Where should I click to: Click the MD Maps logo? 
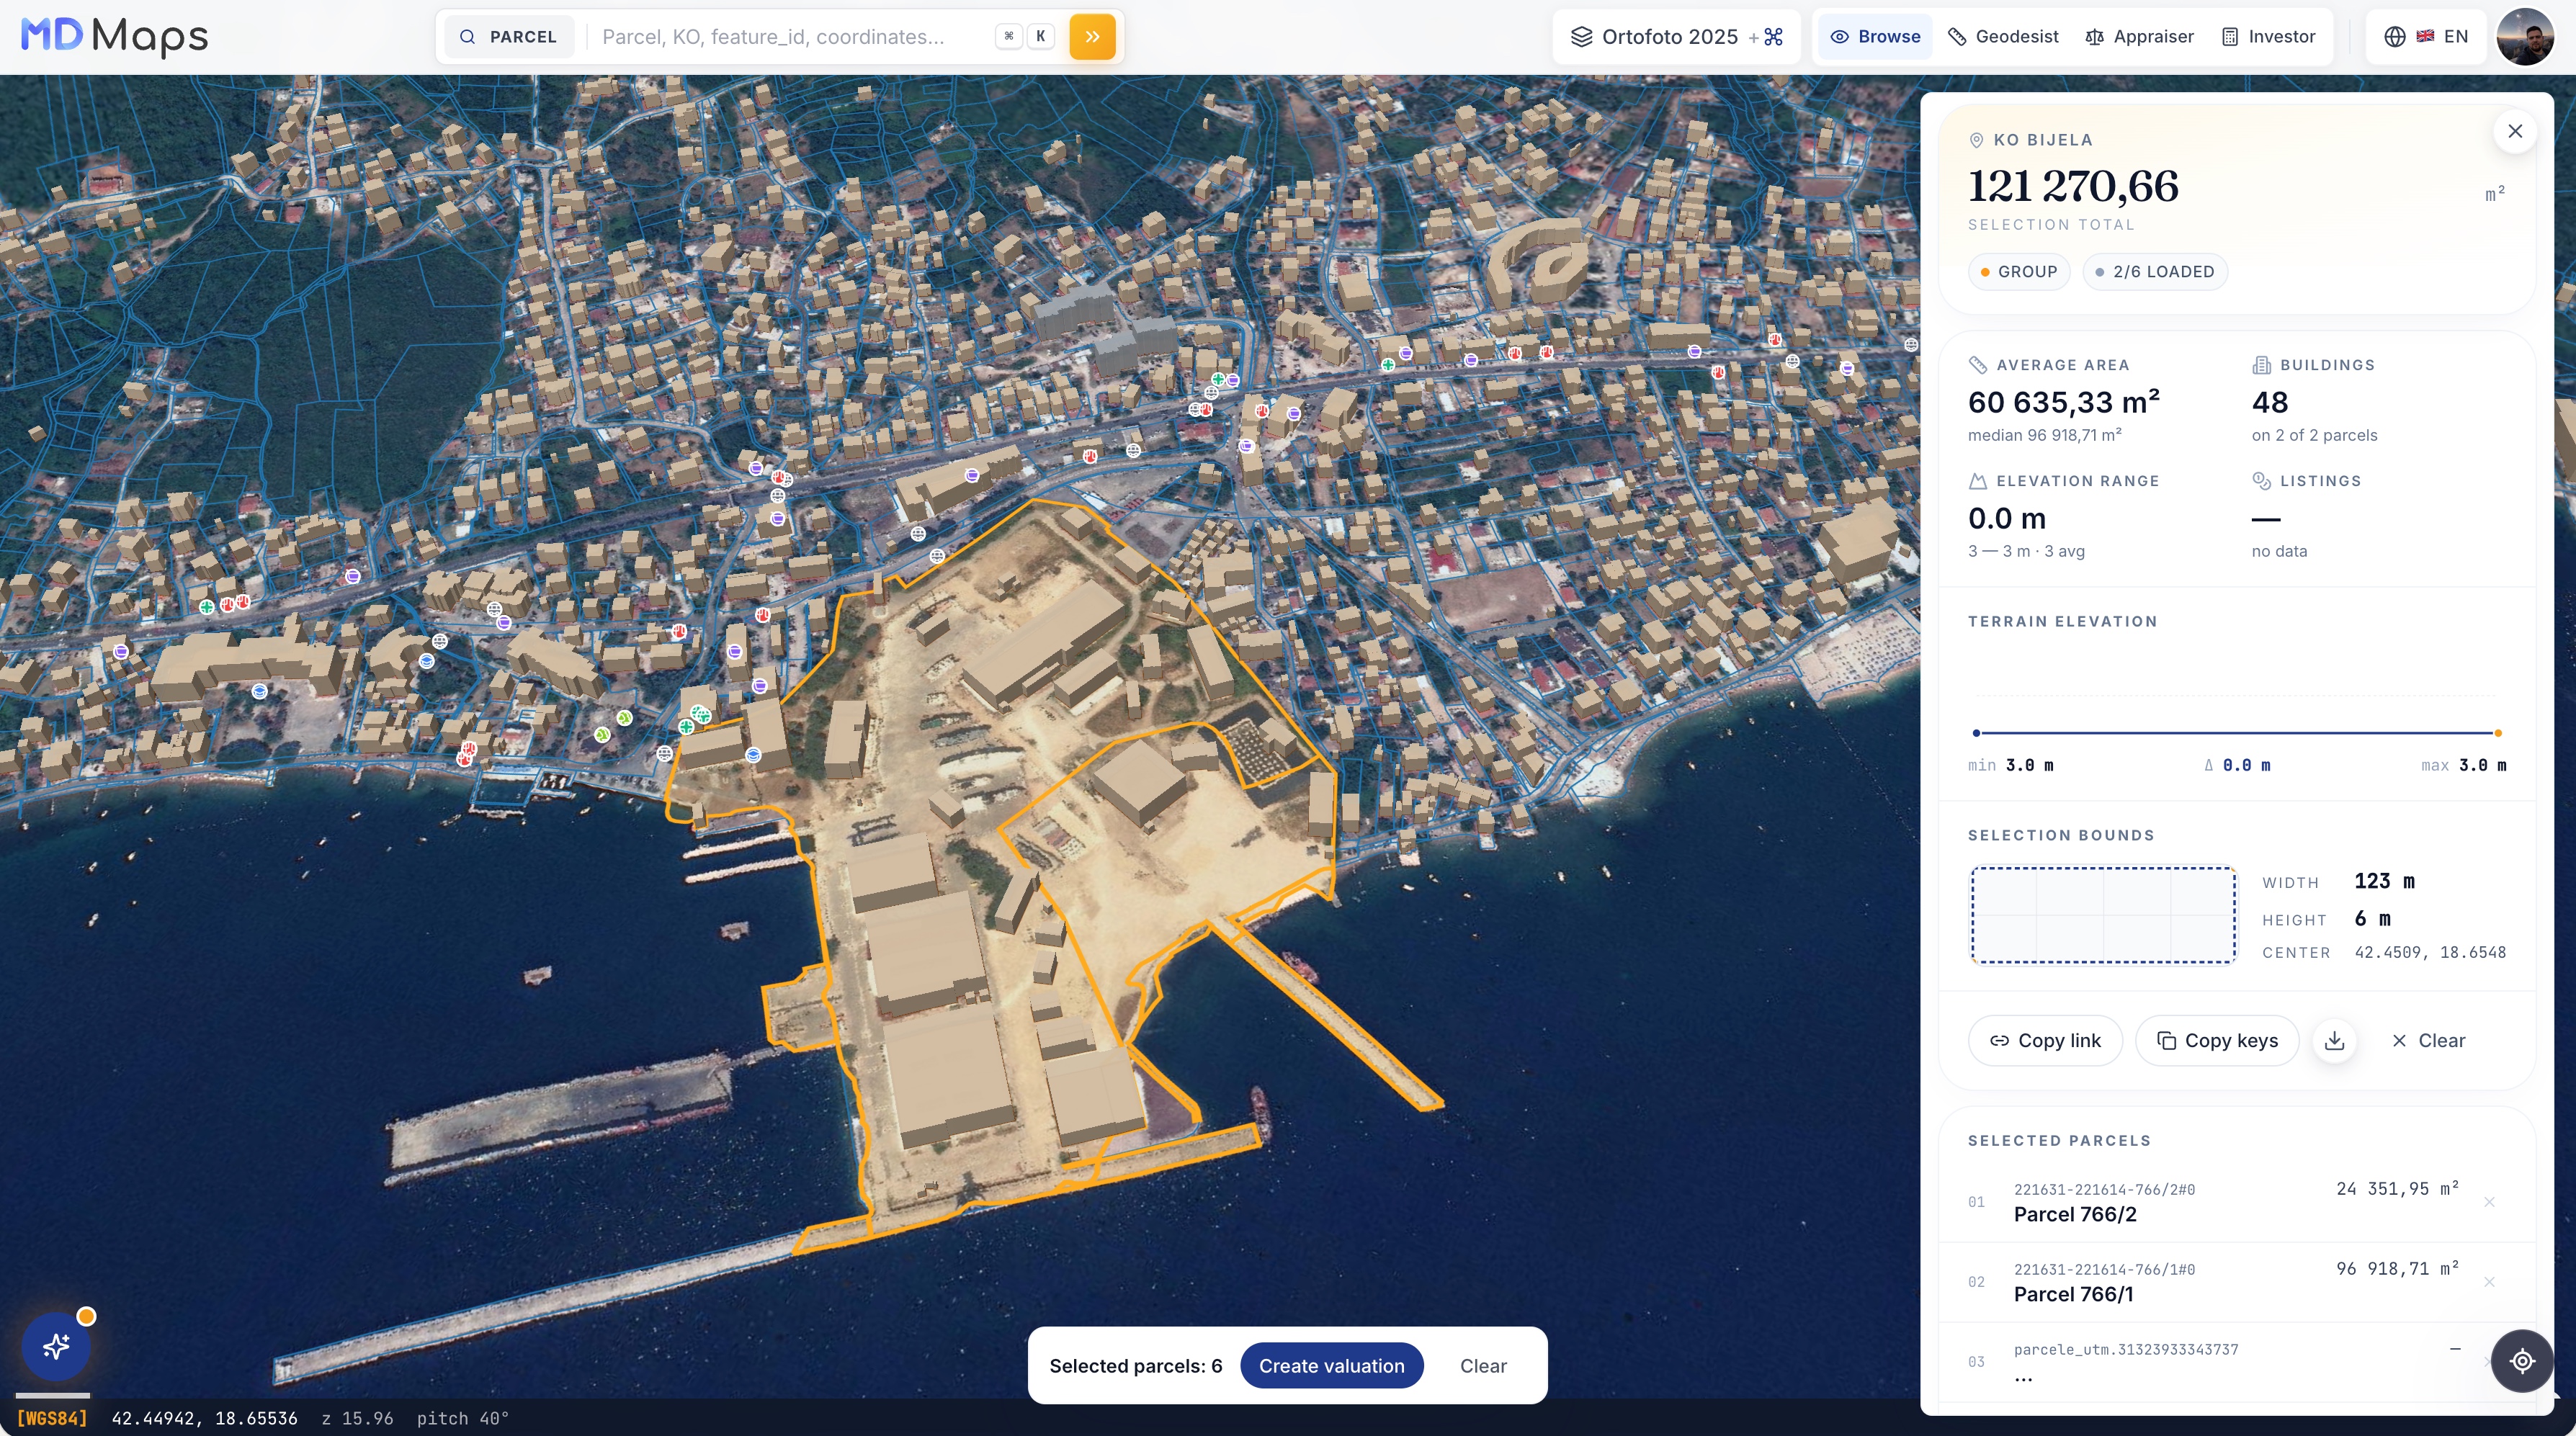tap(114, 36)
